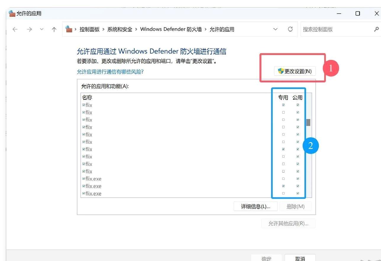The width and height of the screenshot is (381, 261).
Task: Click the 更改设置(N) button
Action: (x=295, y=71)
